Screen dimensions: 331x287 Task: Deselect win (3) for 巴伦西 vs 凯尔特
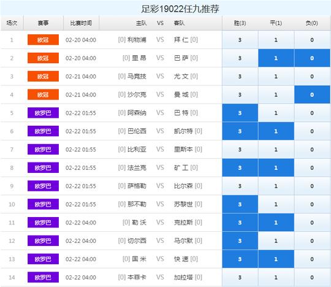240,131
